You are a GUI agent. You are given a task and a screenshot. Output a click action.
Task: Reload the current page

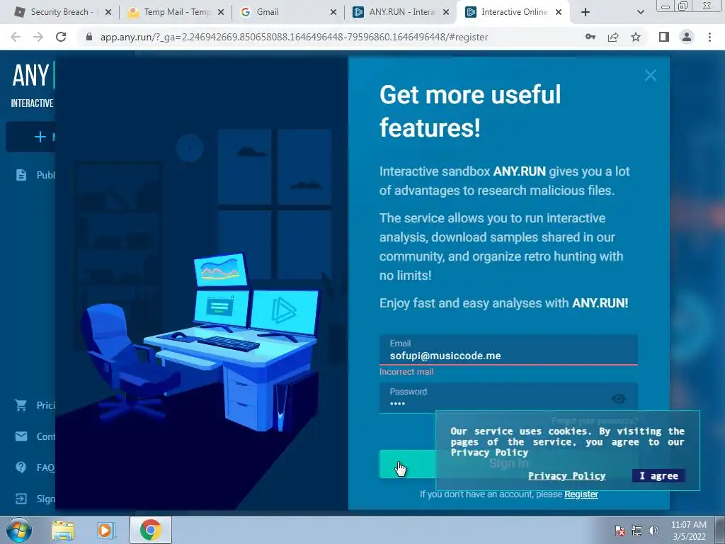[61, 37]
